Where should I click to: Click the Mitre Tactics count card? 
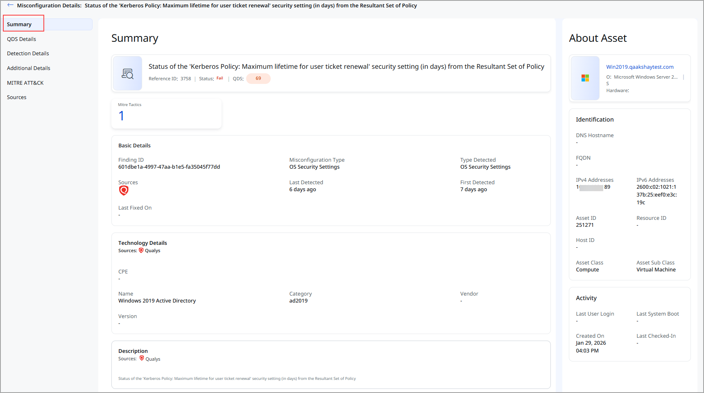pyautogui.click(x=166, y=113)
